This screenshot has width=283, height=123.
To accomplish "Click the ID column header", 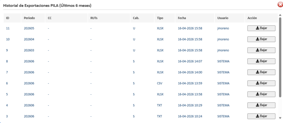I will [x=8, y=18].
